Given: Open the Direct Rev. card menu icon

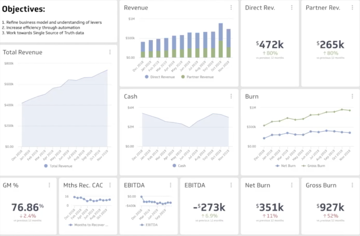Looking at the screenshot, I should point(291,8).
